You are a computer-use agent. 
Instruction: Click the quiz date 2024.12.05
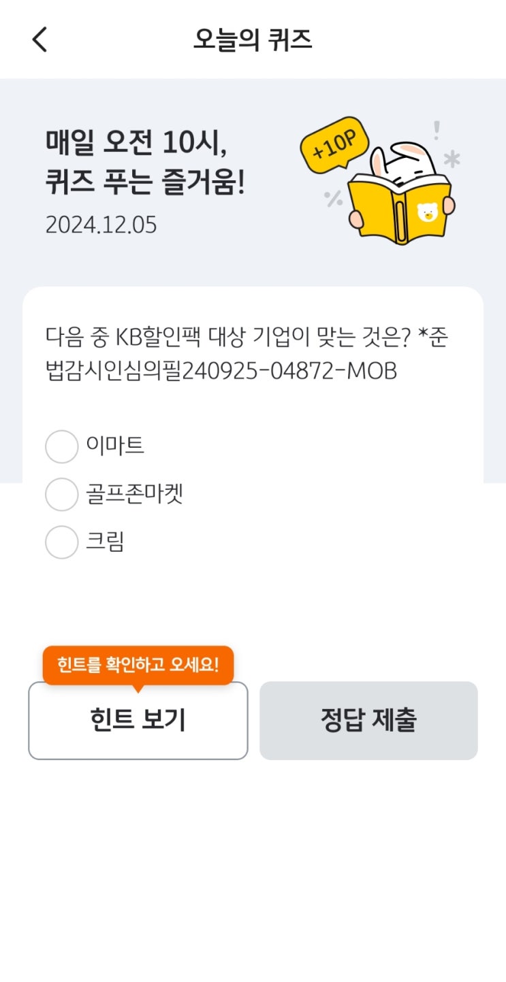pos(101,225)
